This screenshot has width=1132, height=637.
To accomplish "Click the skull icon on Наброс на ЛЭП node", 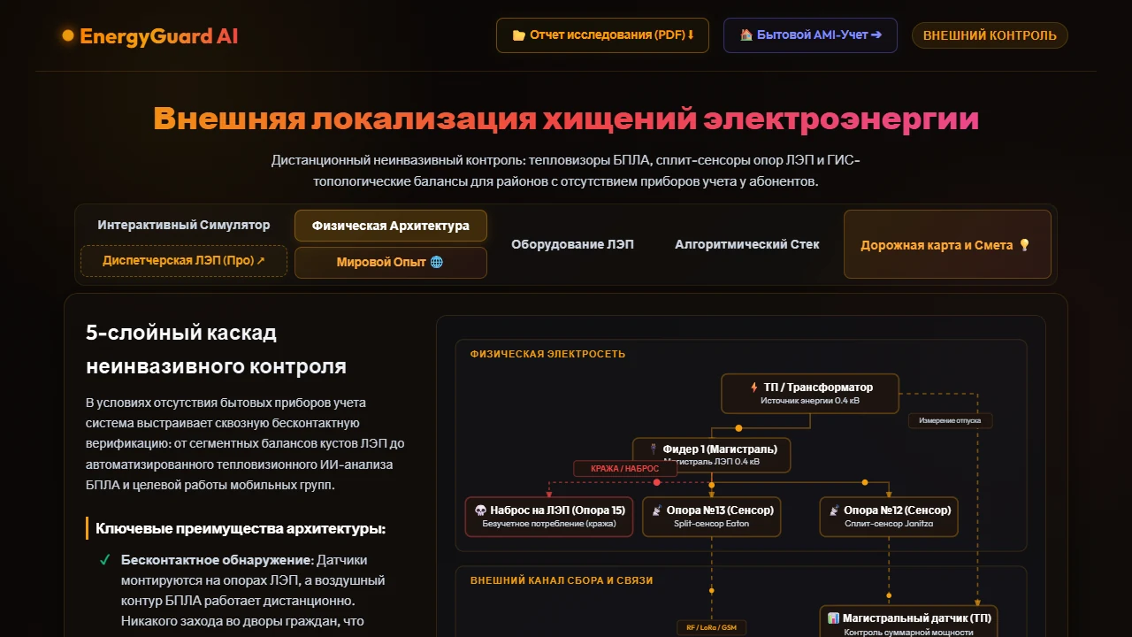I will pyautogui.click(x=480, y=510).
